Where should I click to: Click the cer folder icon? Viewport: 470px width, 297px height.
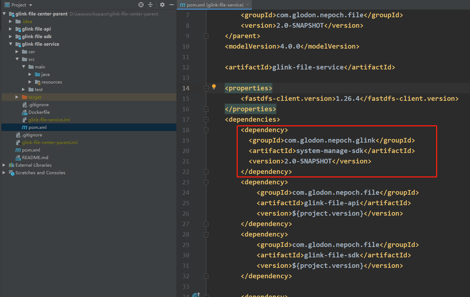pyautogui.click(x=25, y=51)
